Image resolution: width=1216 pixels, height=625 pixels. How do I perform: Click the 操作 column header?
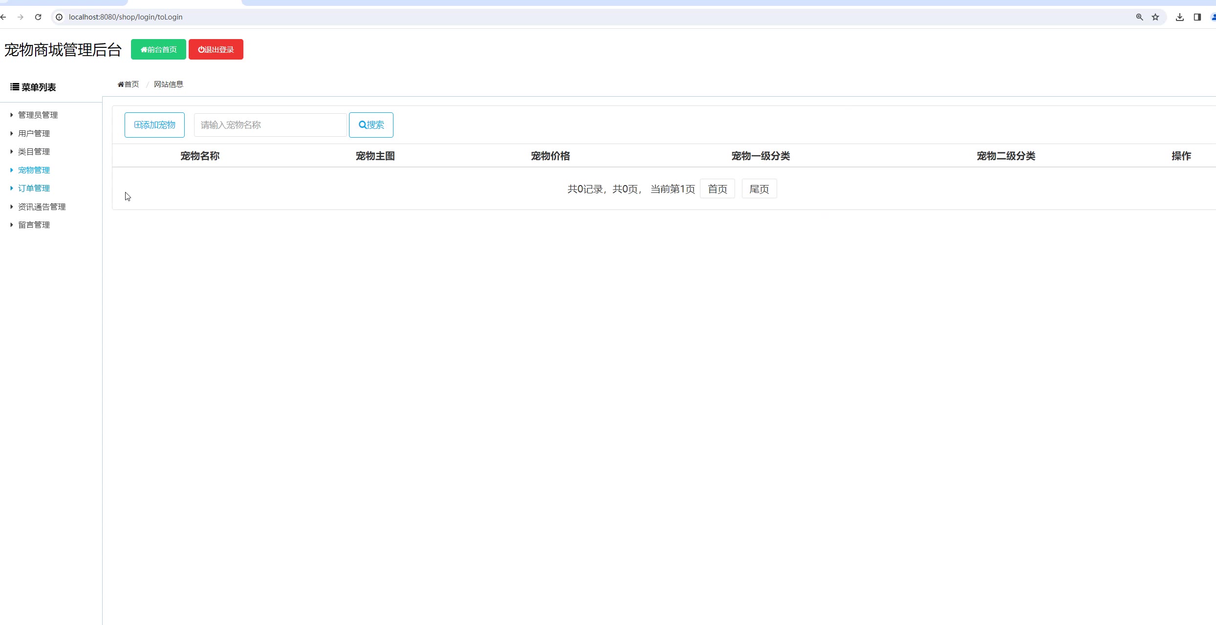[1181, 156]
